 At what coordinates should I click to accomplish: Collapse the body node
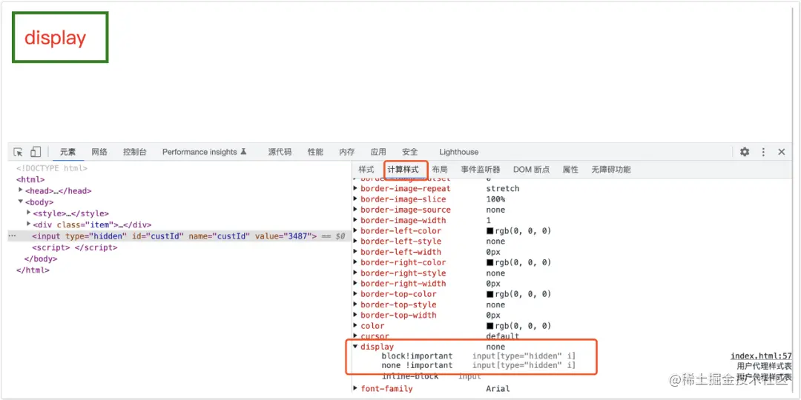pos(21,201)
